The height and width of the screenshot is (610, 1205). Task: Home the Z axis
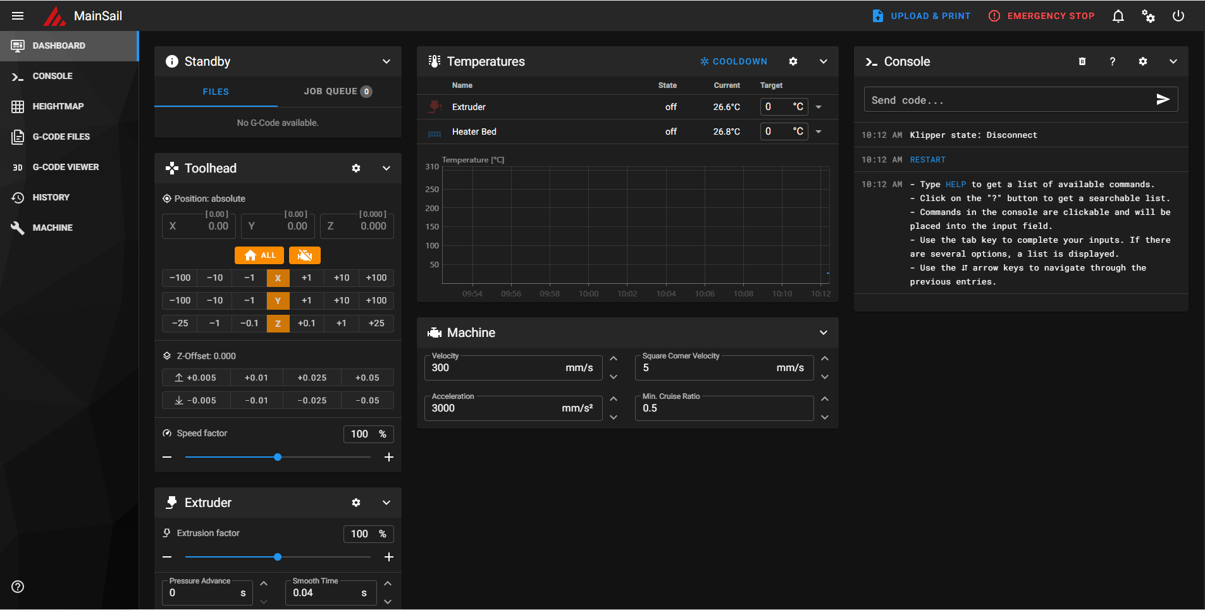click(x=278, y=324)
